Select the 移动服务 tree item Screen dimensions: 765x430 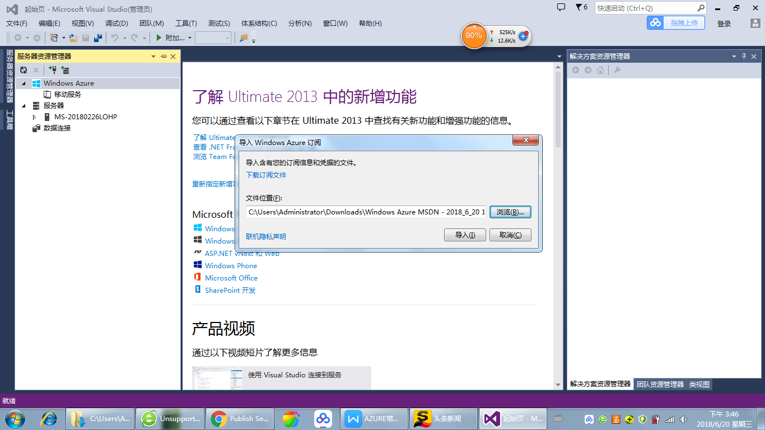67,95
